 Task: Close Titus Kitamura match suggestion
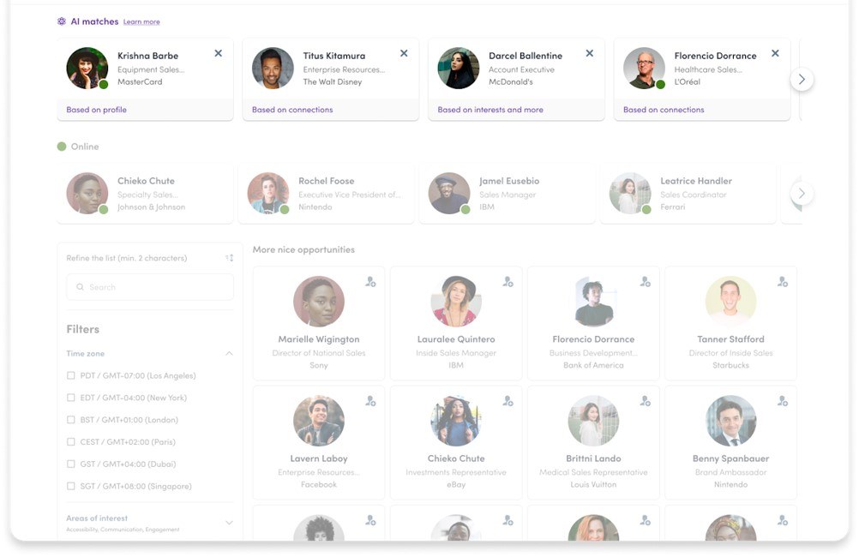(404, 53)
